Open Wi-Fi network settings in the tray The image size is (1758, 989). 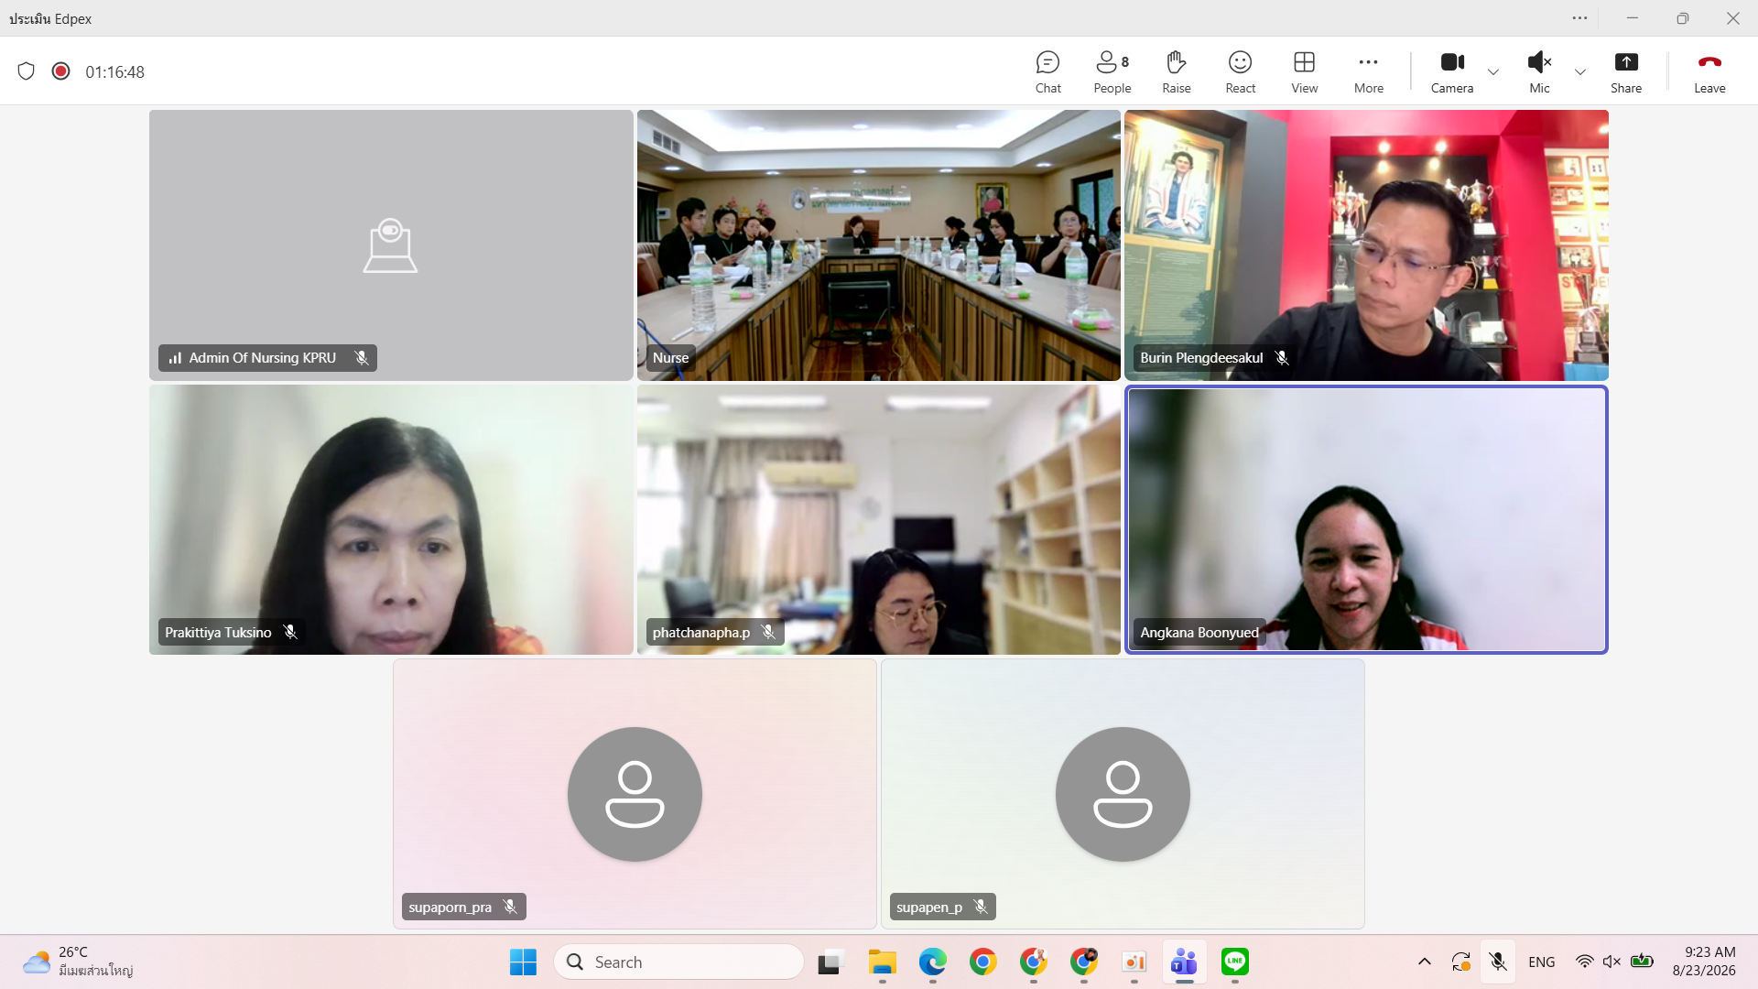[1584, 962]
